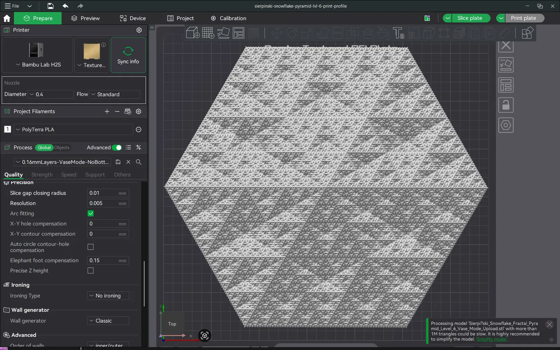Click the plate lock icon
Viewport: 560px width, 350px height.
point(505,105)
